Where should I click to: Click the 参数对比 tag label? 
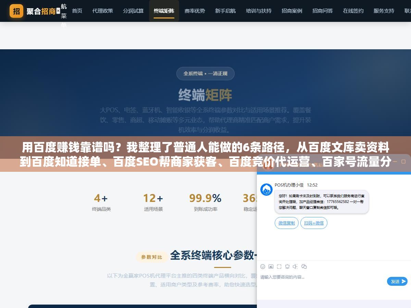pos(152,257)
